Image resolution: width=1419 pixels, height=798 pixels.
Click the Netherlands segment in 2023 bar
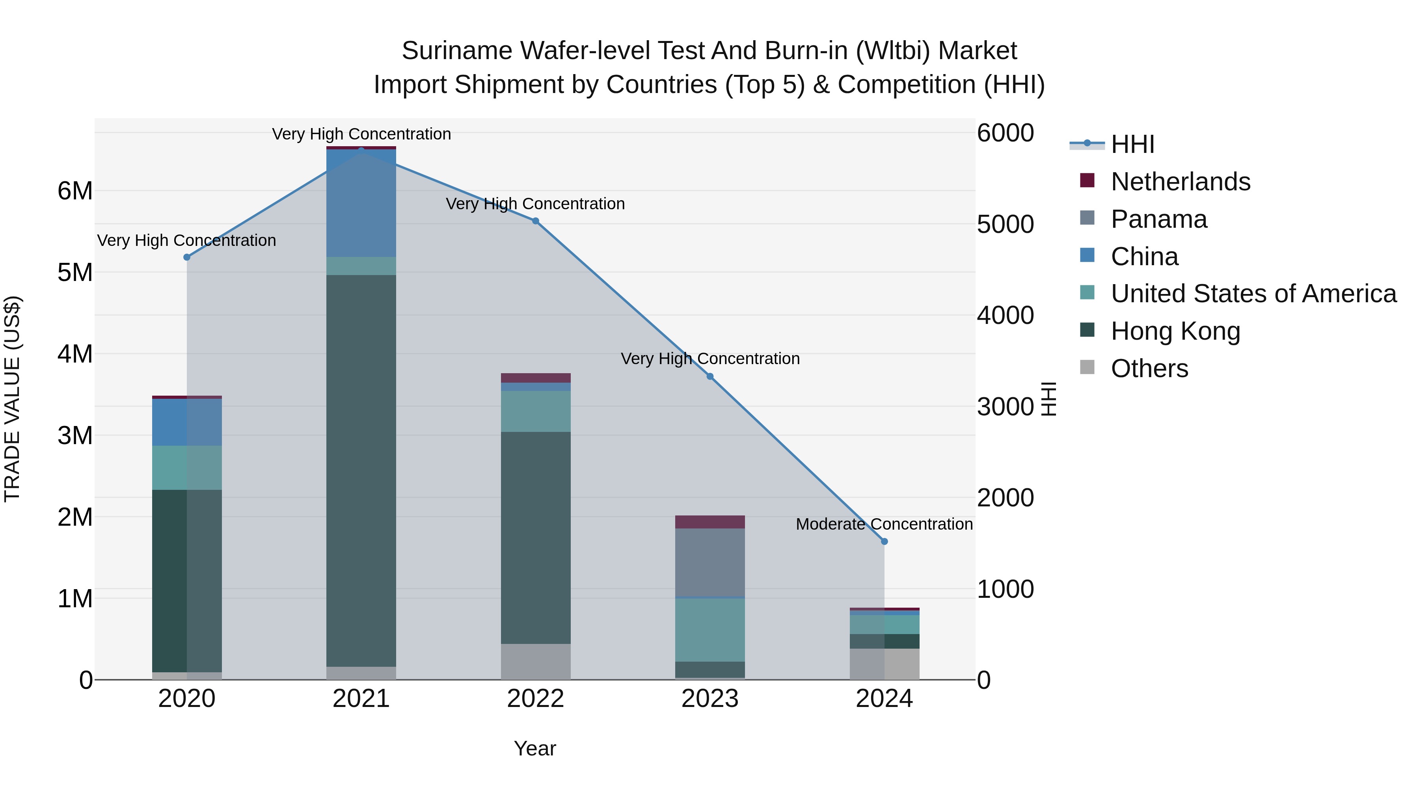(710, 522)
